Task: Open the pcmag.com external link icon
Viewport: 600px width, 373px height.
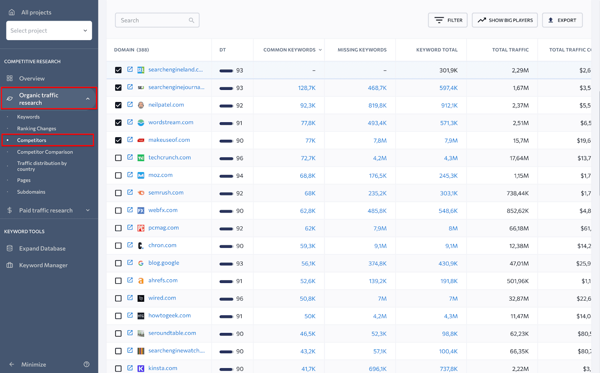Action: pos(130,228)
